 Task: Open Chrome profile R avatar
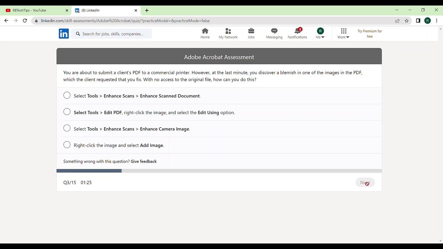(x=427, y=21)
